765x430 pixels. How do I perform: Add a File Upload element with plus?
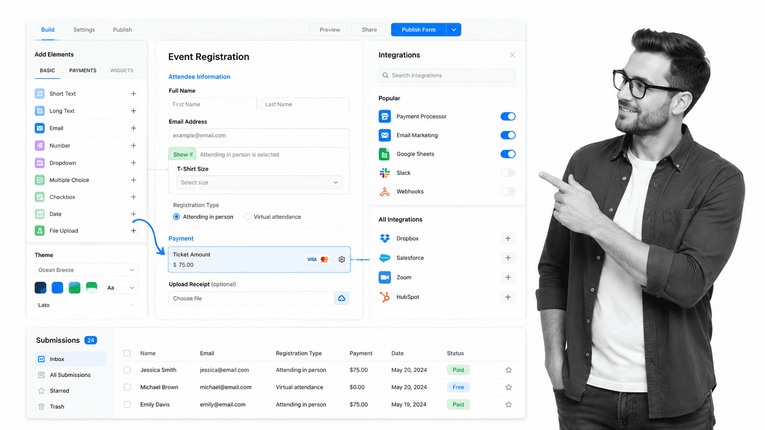coord(134,231)
